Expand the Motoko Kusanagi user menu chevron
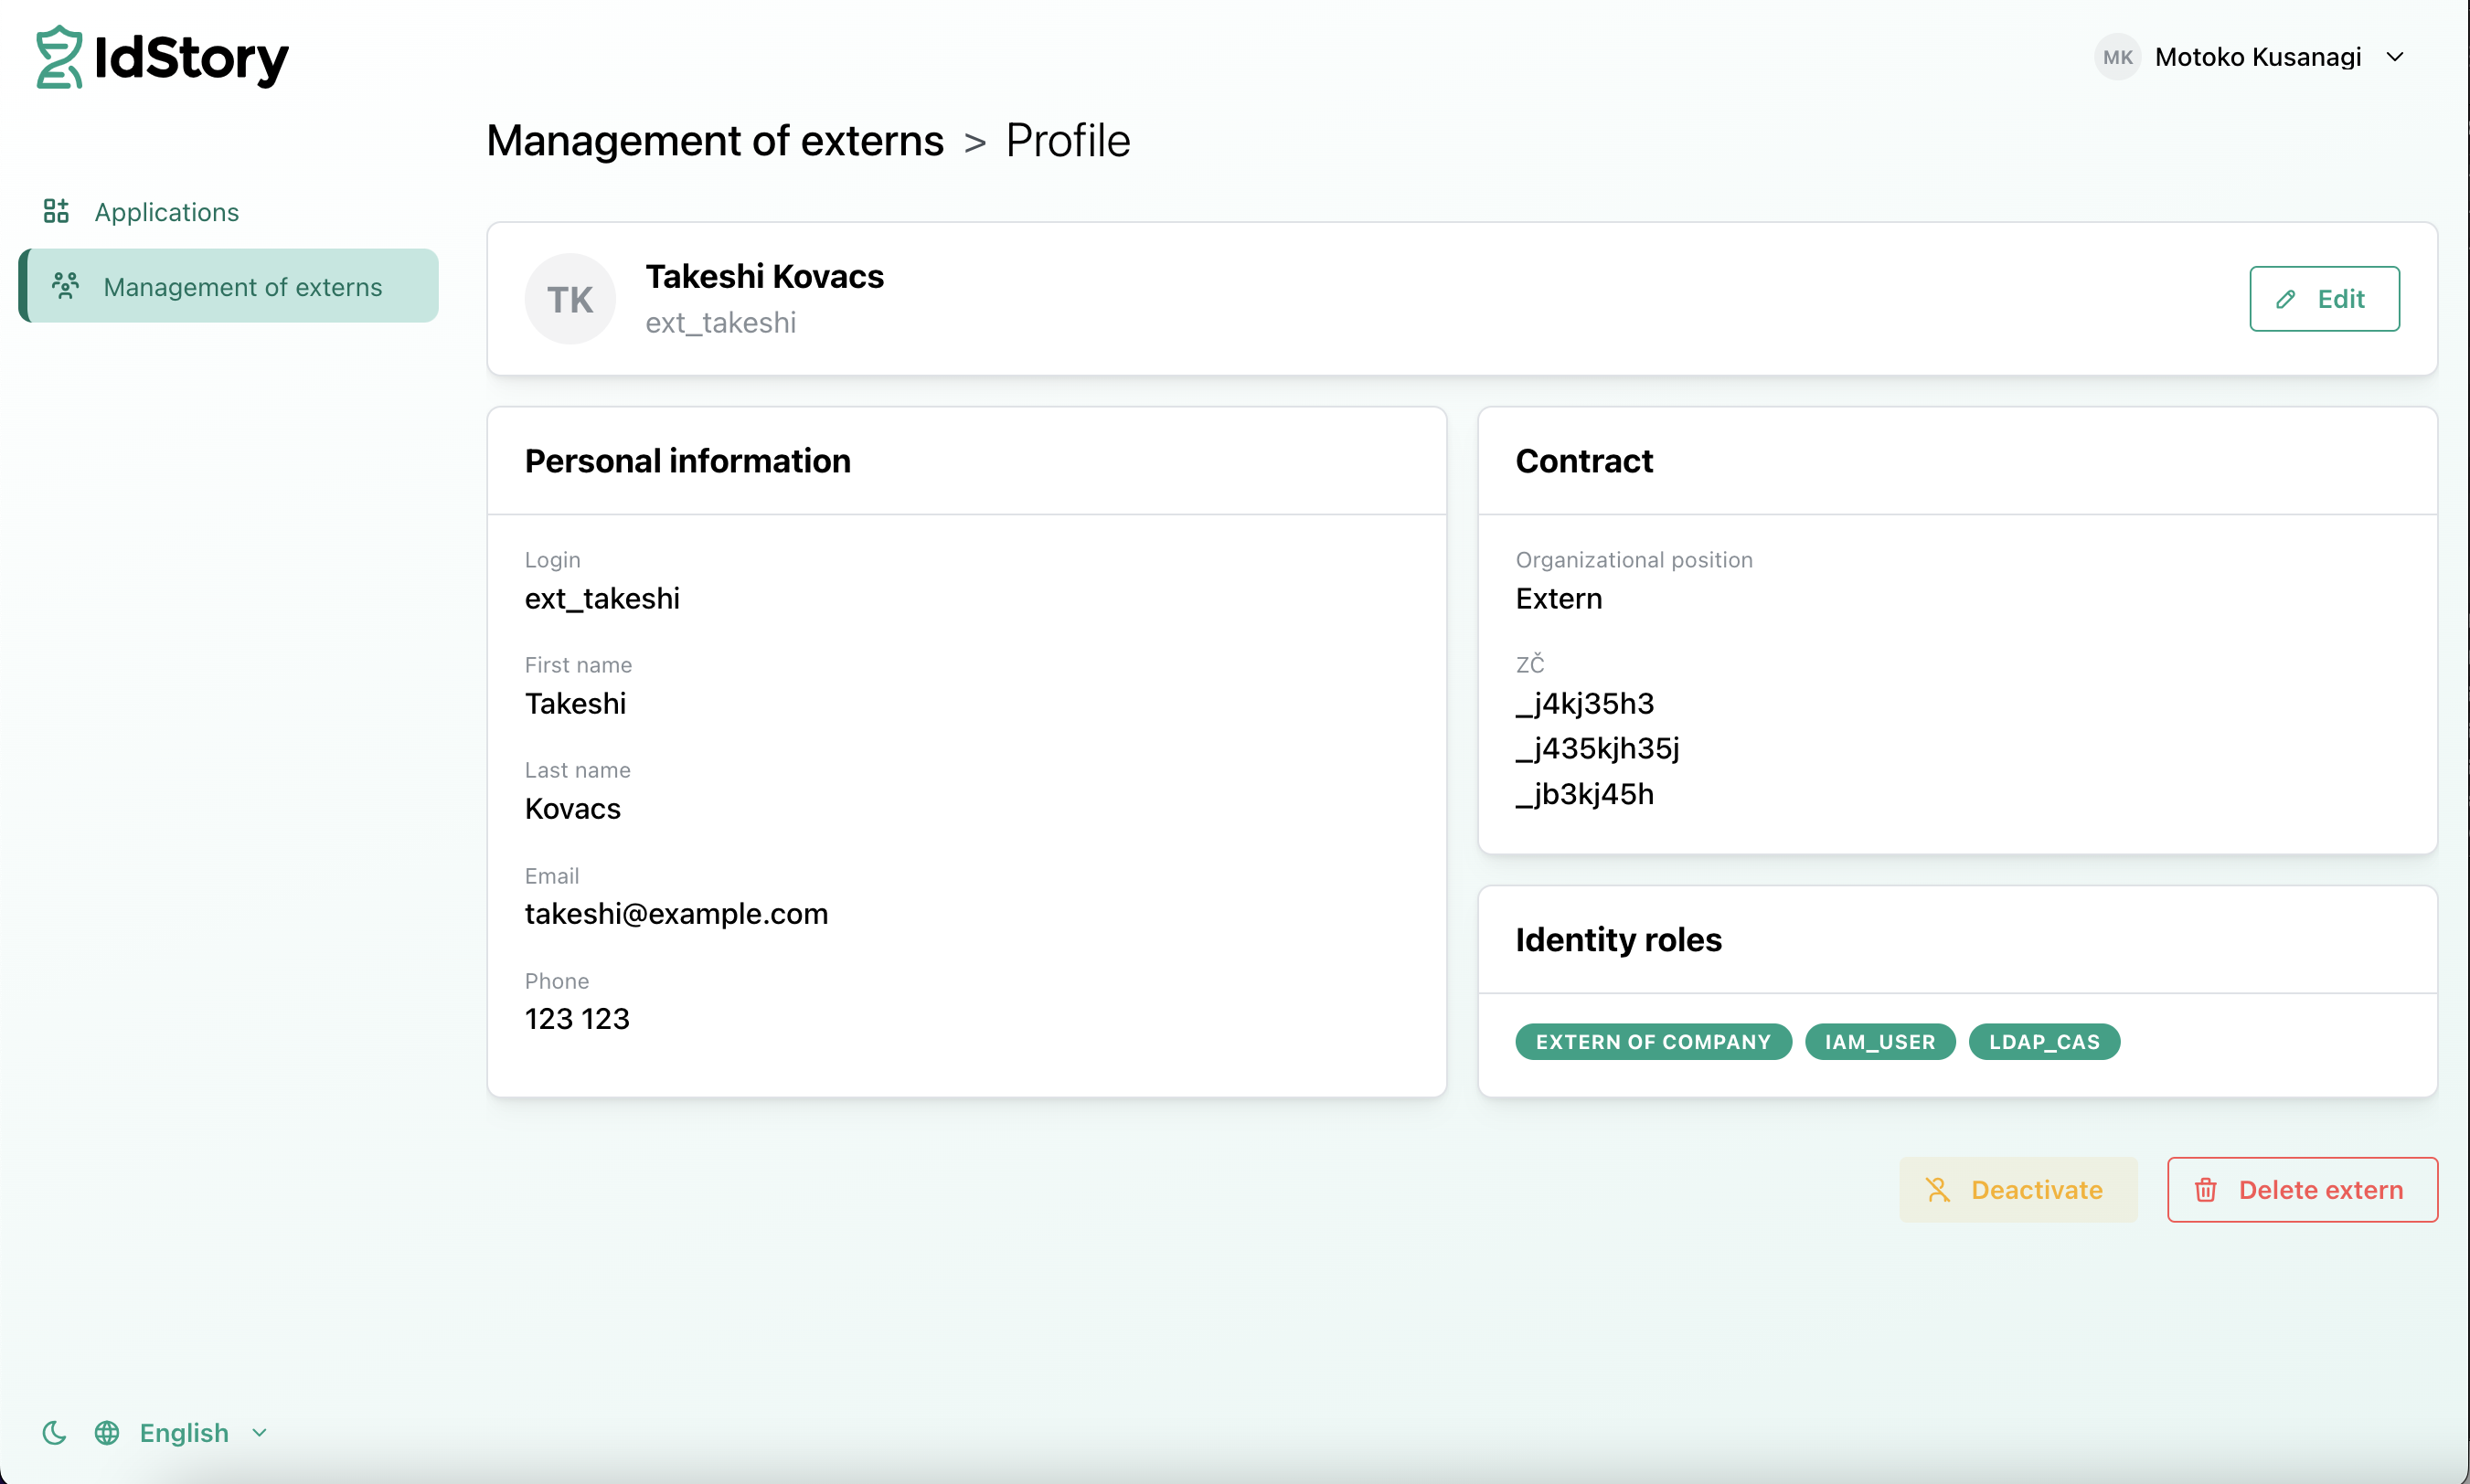Screen dimensions: 2470x1484 click(x=2395, y=57)
